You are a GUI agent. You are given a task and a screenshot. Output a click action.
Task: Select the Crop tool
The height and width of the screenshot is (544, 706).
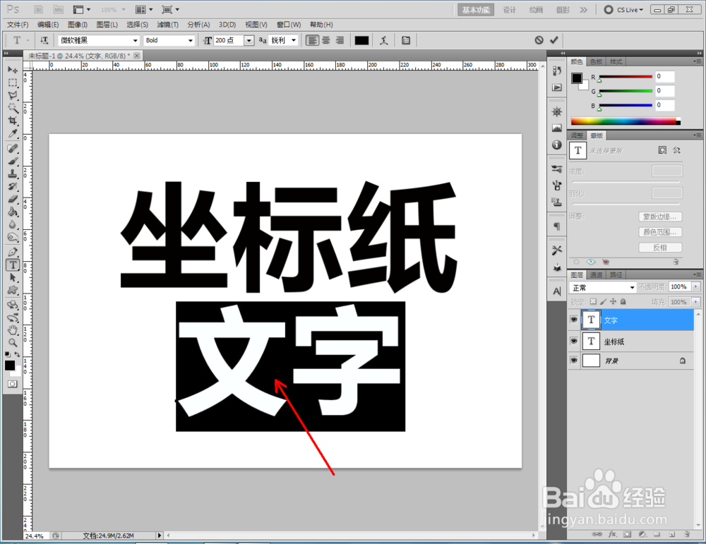tap(12, 119)
